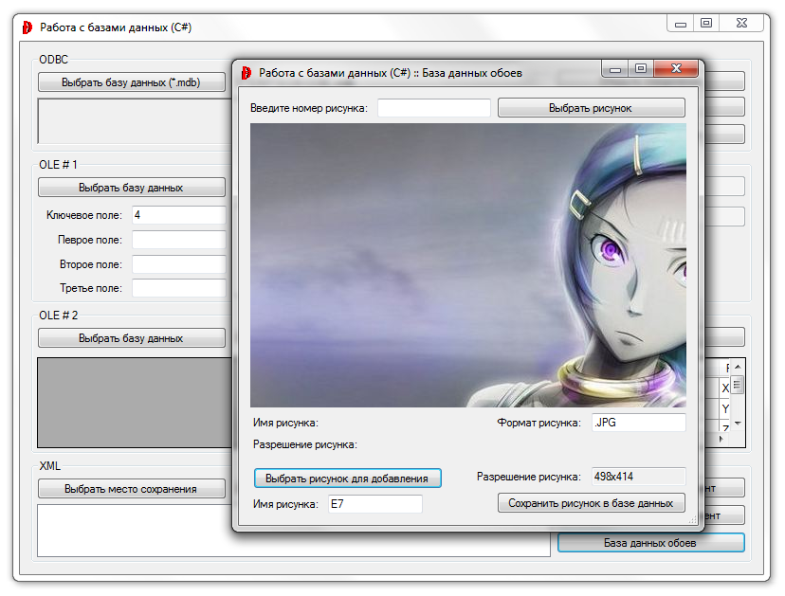
Task: Click the down arrow of the main window grid scrollbar
Action: coord(738,424)
